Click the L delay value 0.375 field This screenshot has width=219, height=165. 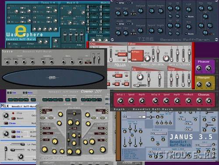[134, 14]
